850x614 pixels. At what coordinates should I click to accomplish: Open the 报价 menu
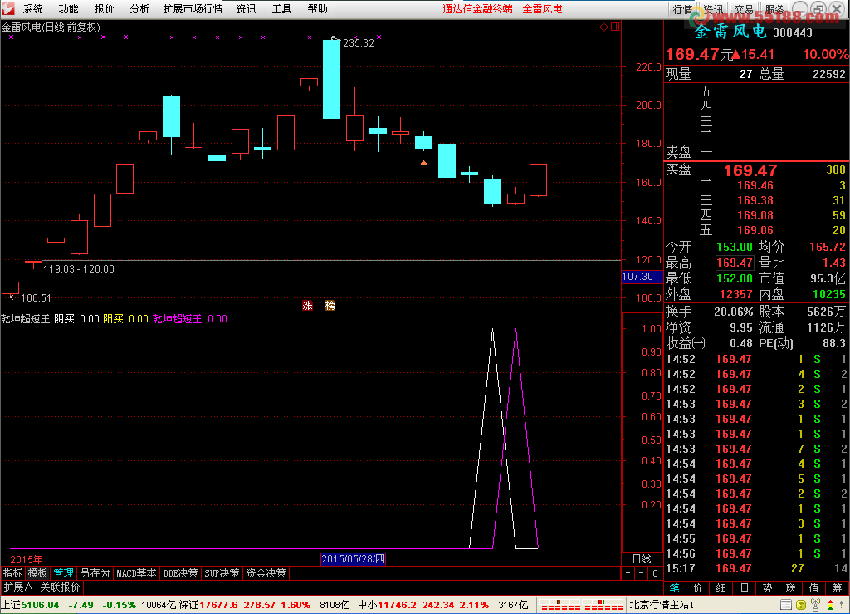point(104,8)
